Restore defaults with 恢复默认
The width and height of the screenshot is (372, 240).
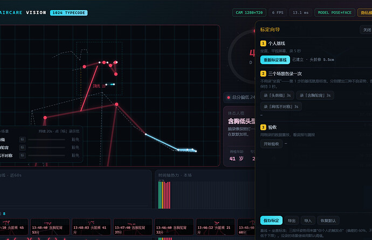(x=328, y=221)
